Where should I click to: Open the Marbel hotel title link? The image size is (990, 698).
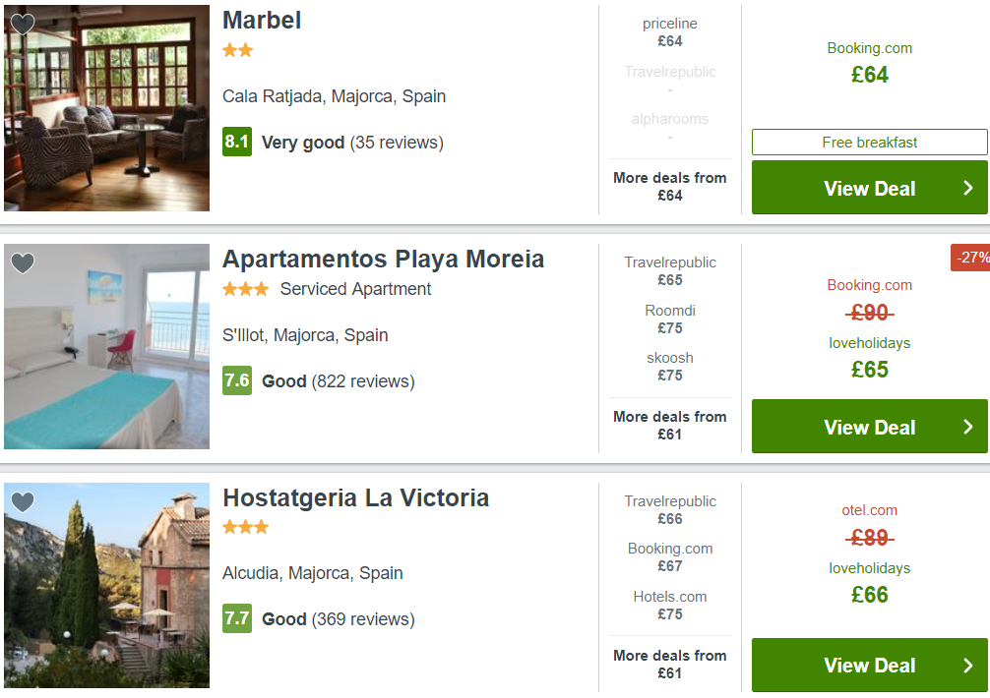[262, 21]
